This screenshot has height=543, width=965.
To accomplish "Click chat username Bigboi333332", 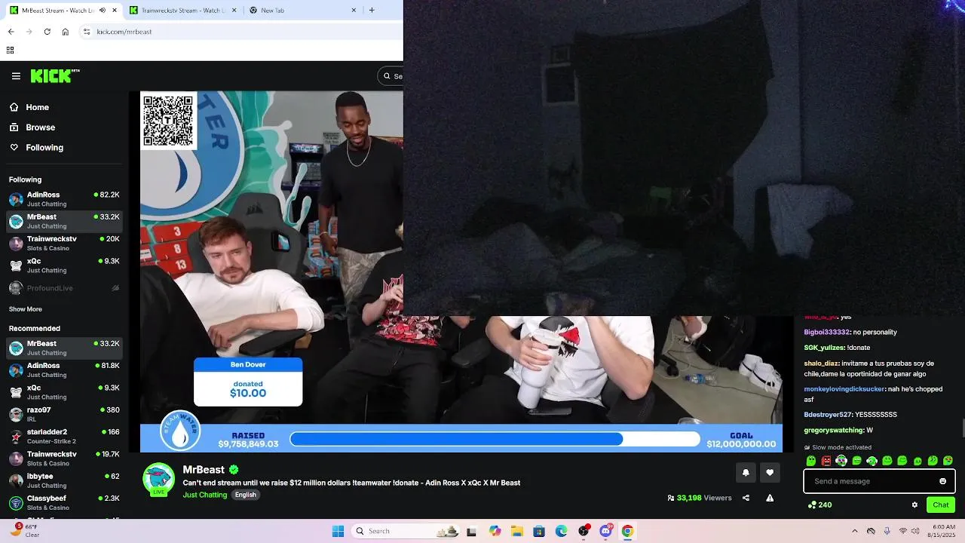I will click(826, 332).
